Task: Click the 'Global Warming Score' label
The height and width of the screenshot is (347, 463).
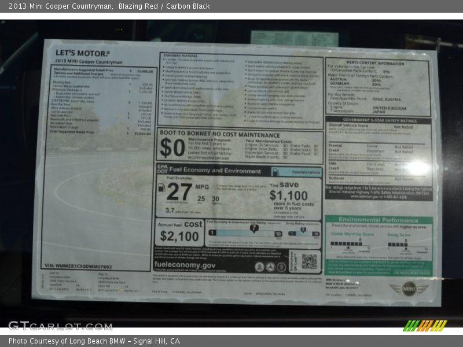Action: tap(352, 234)
